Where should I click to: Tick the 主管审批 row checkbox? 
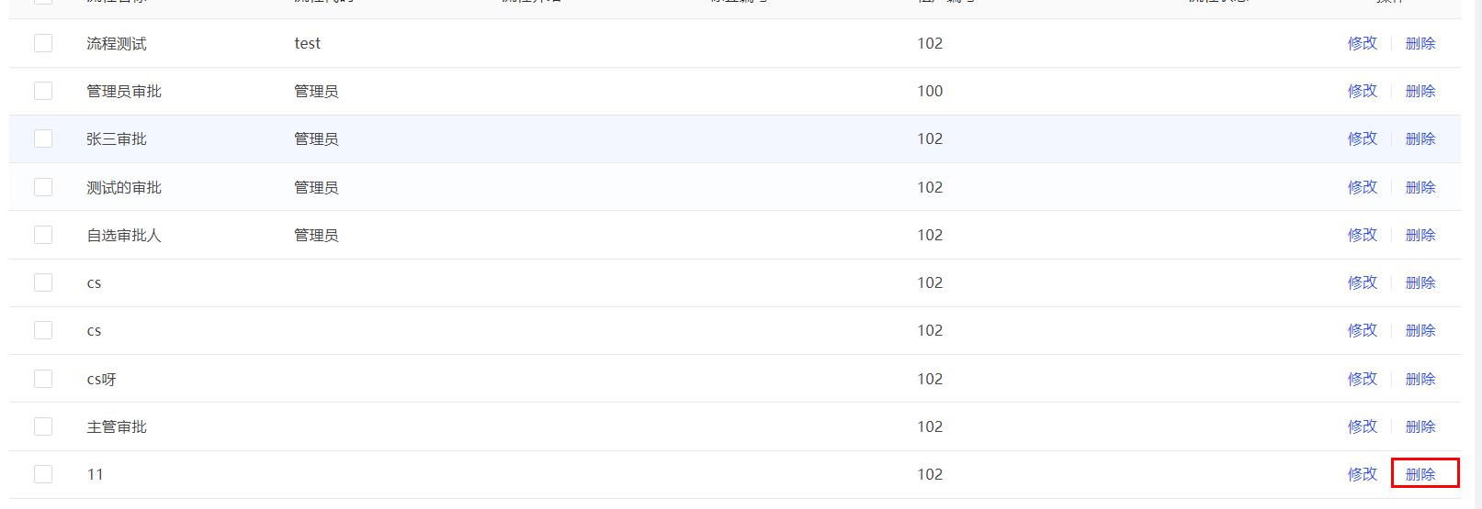coord(43,426)
